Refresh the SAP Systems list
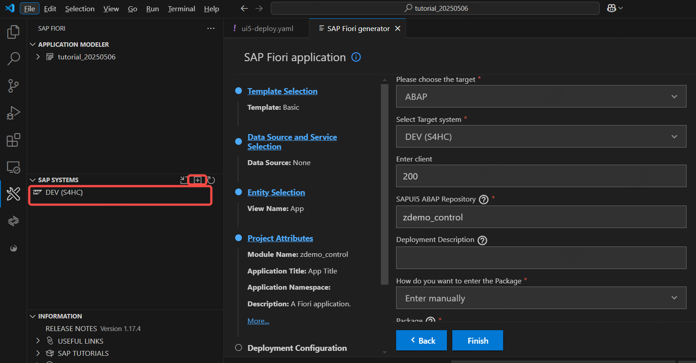696x363 pixels. click(x=211, y=180)
